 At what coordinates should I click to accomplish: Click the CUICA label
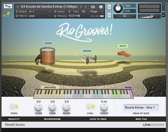coord(48,43)
